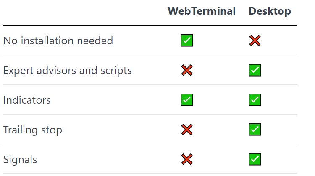Click the green check for WebTerminal No installation
The height and width of the screenshot is (176, 315).
coord(187,41)
